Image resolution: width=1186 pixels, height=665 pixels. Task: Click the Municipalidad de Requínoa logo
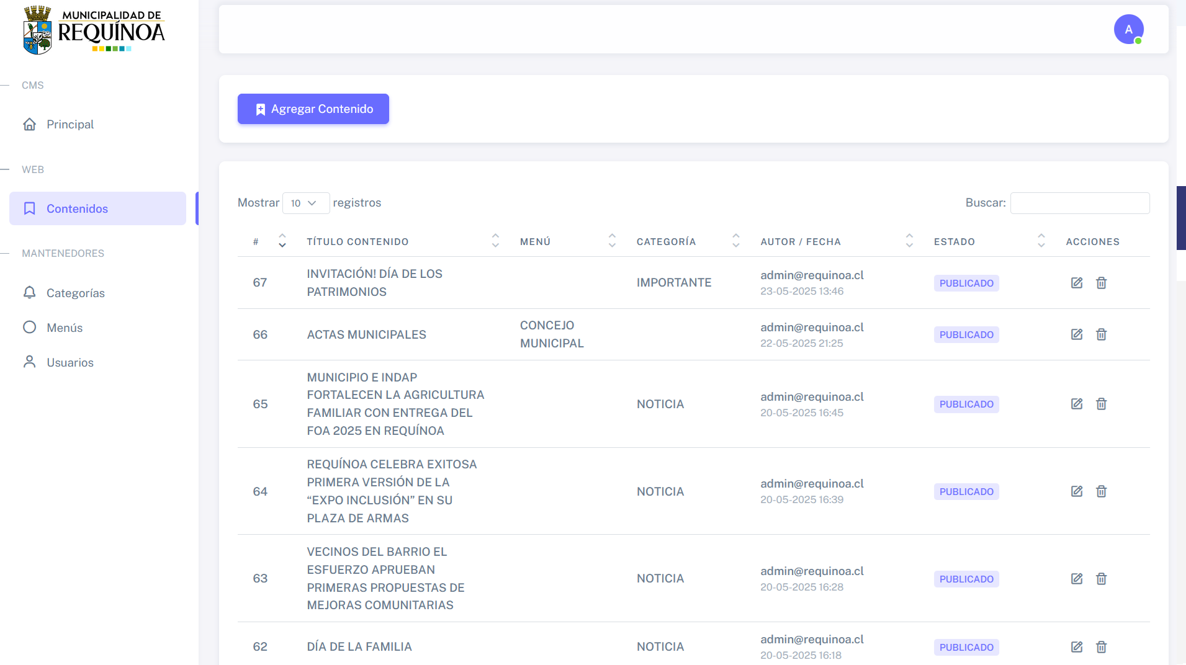coord(94,30)
